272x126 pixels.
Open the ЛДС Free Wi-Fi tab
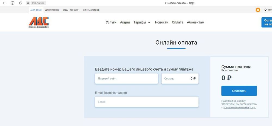point(71,10)
